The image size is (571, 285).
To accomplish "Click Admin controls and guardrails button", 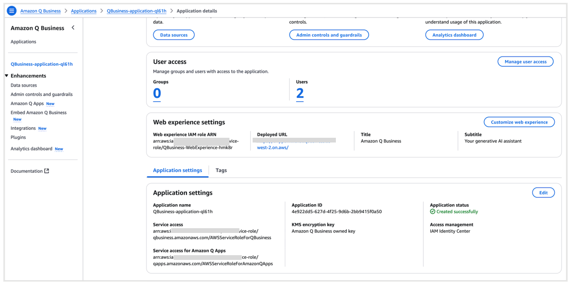I will click(329, 35).
